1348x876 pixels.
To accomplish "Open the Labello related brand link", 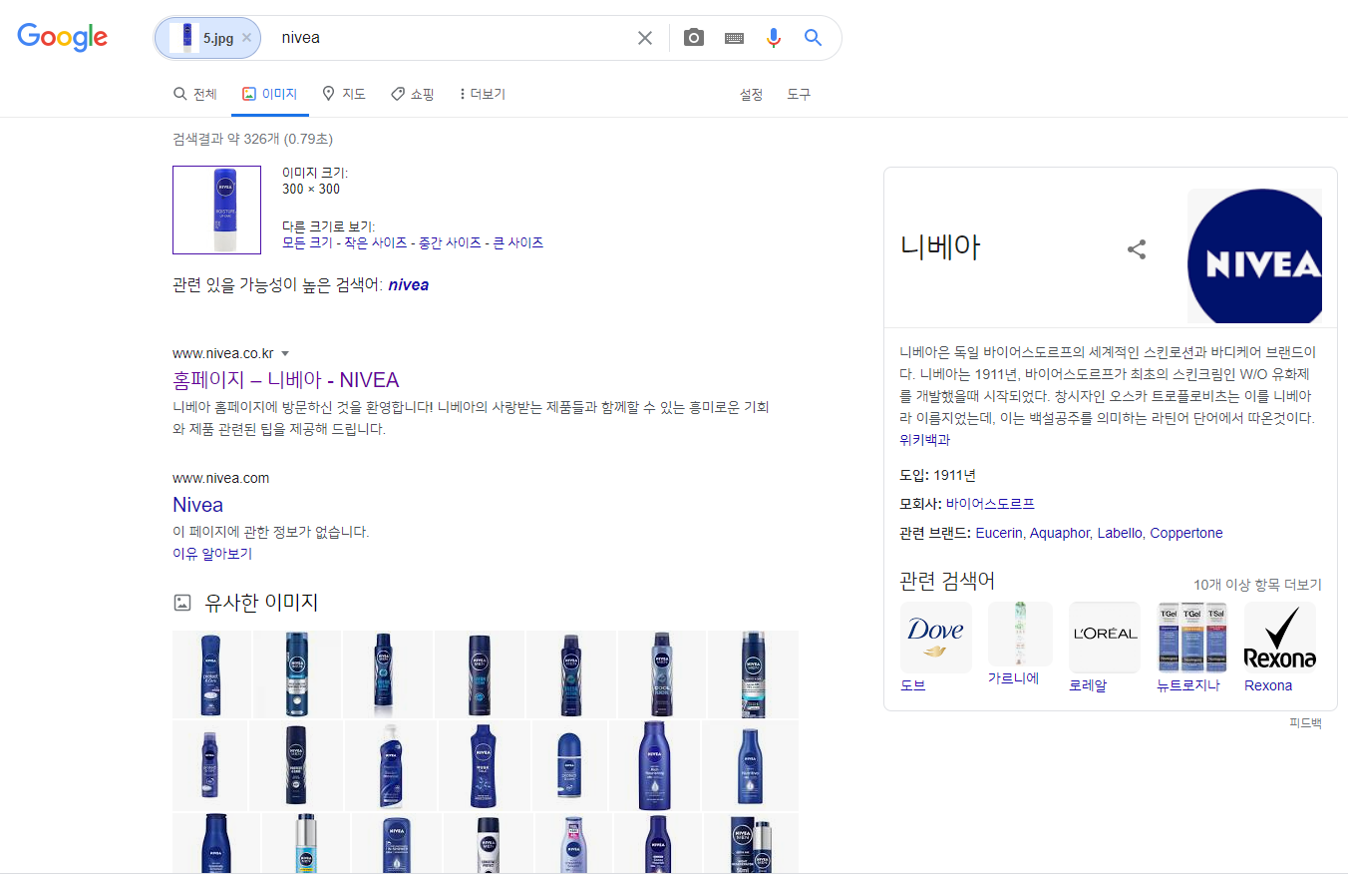I will point(1120,533).
